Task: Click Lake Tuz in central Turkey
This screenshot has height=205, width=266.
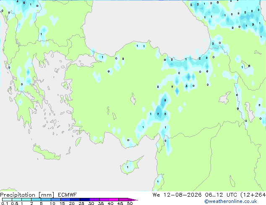Action: click(133, 99)
